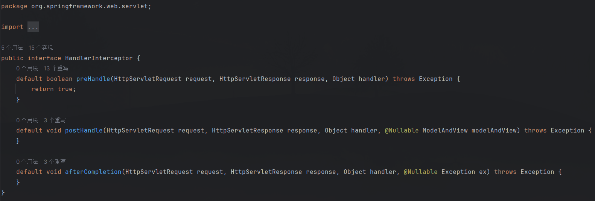Select the HandlerInterceptor interface name
The height and width of the screenshot is (201, 595).
tap(99, 58)
